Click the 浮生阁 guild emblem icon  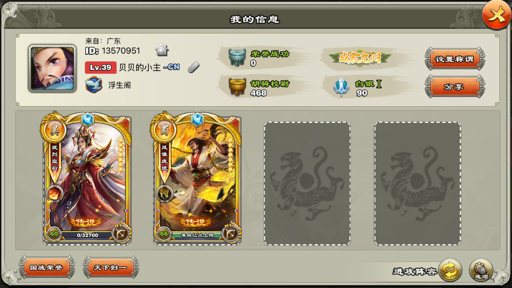pyautogui.click(x=94, y=84)
